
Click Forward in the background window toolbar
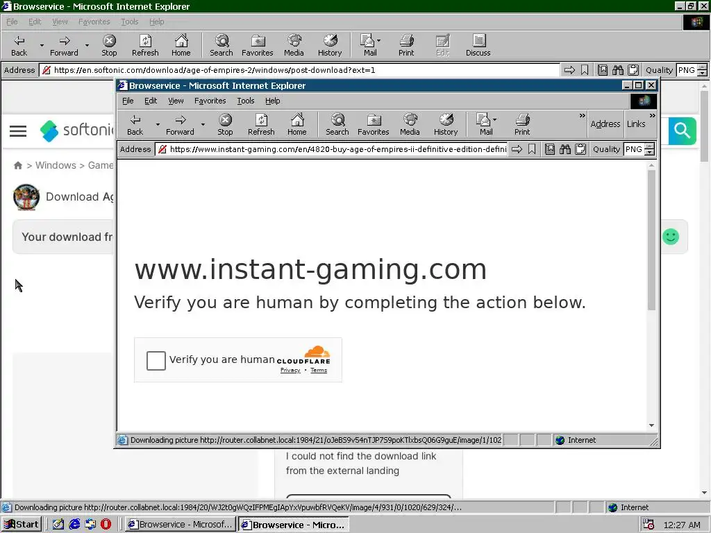[x=64, y=45]
